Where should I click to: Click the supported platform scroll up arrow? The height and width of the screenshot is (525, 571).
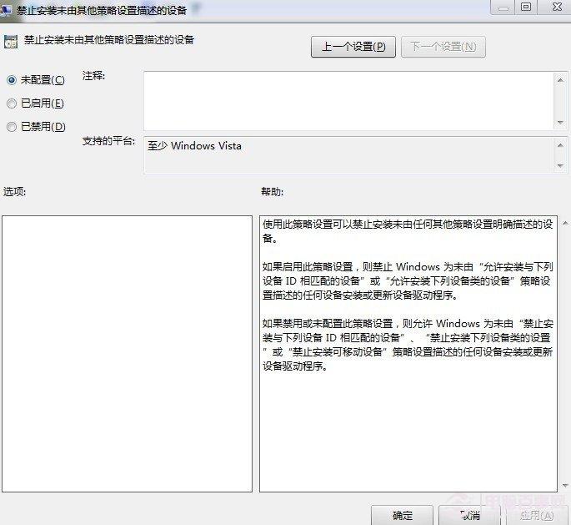tap(560, 145)
